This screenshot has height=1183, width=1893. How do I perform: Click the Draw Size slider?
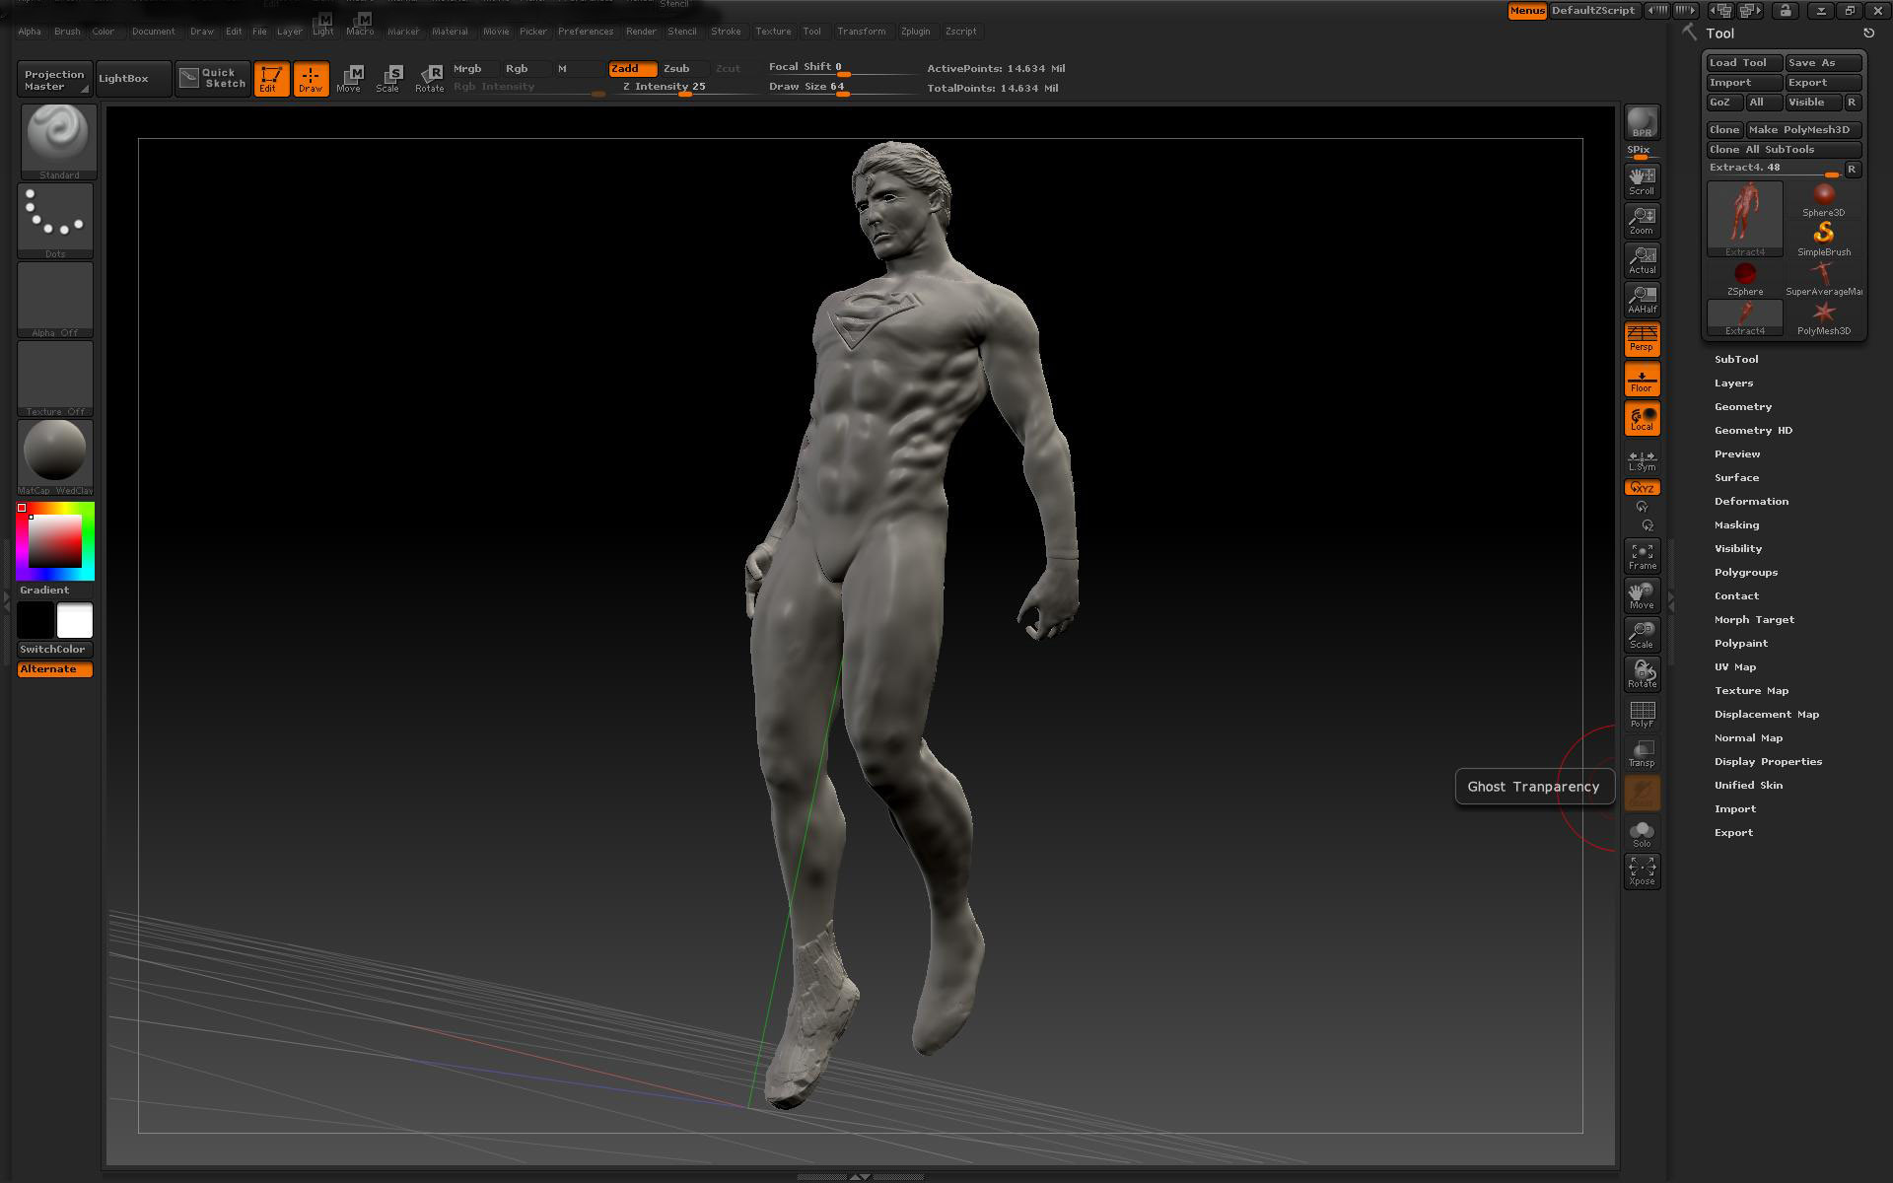coord(843,87)
